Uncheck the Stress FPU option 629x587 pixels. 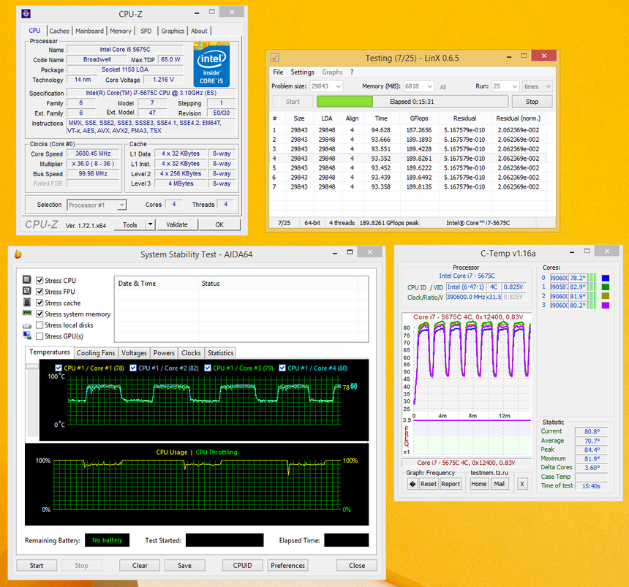pyautogui.click(x=39, y=292)
